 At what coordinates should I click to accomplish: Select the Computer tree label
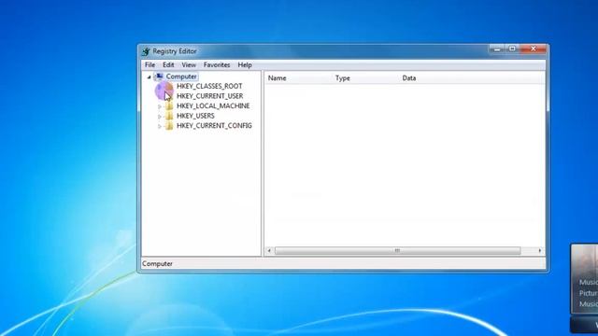pos(181,77)
